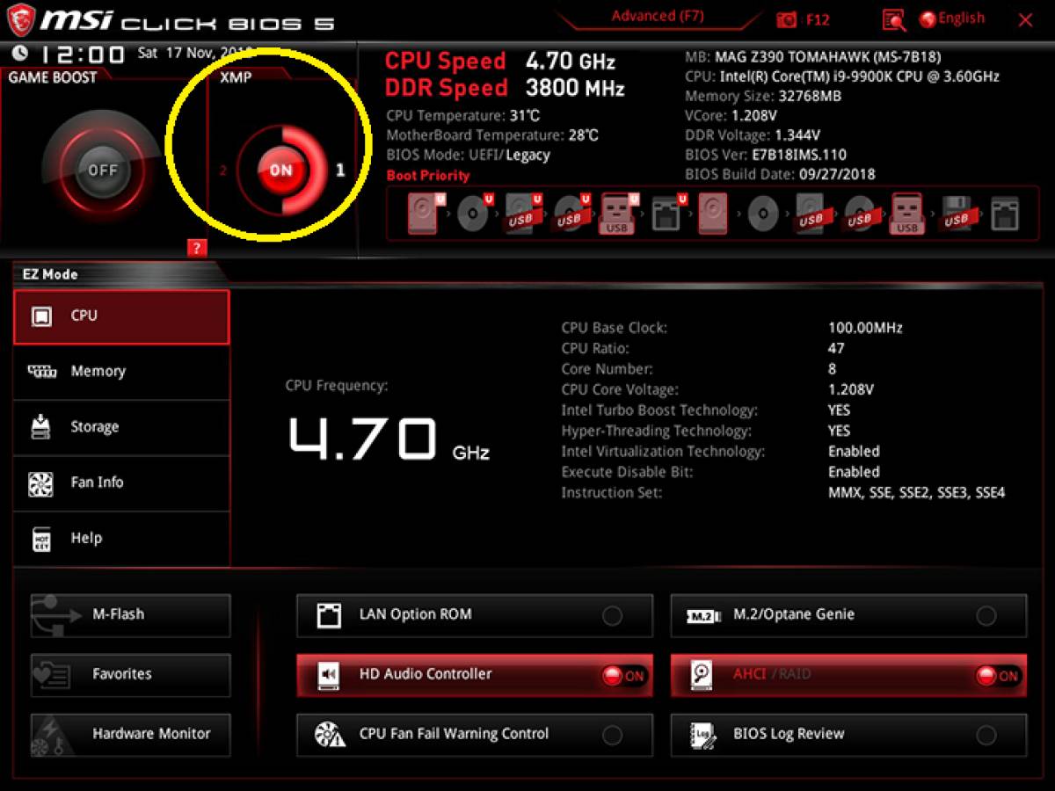Open the English language selector

pyautogui.click(x=960, y=18)
